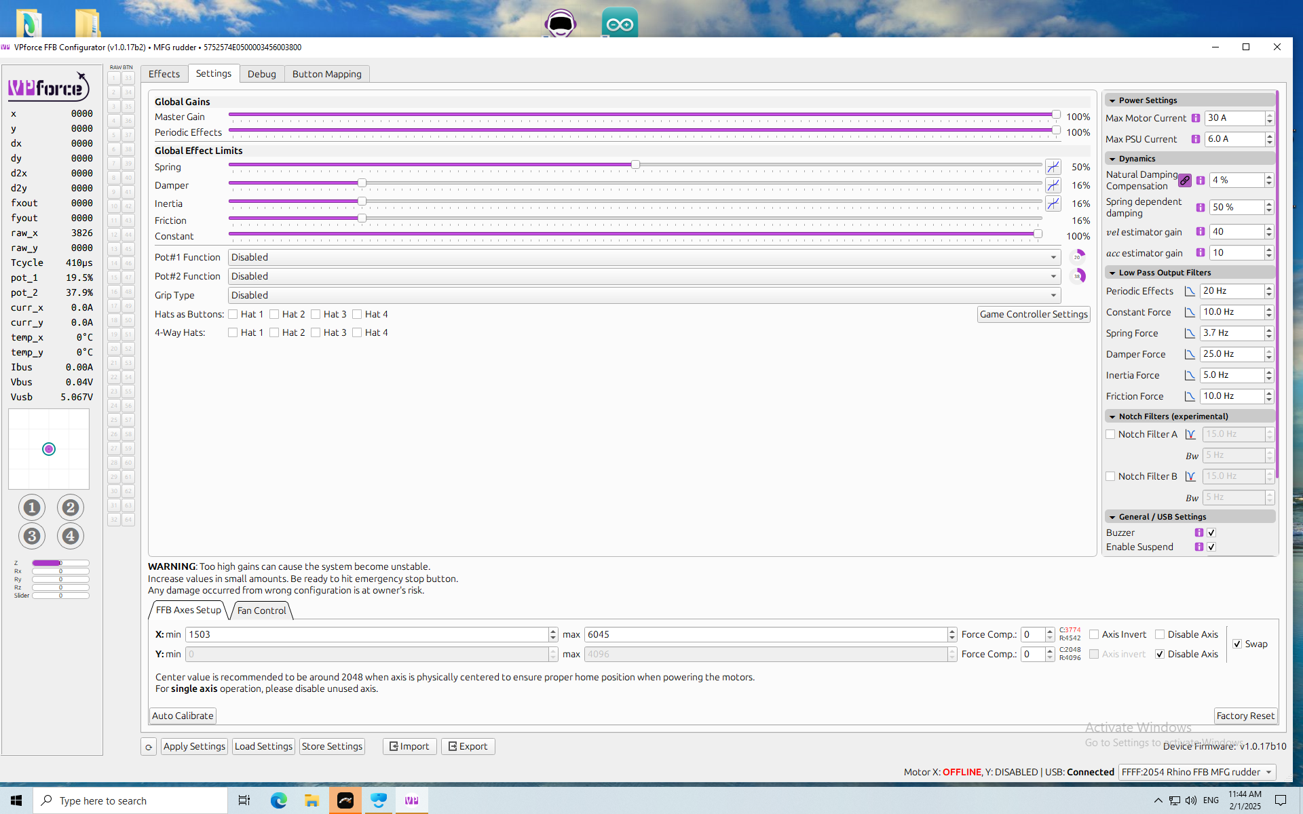
Task: Check Axis Invert for X axis
Action: point(1094,634)
